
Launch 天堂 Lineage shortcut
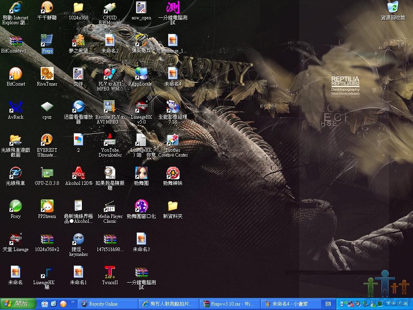click(x=16, y=239)
